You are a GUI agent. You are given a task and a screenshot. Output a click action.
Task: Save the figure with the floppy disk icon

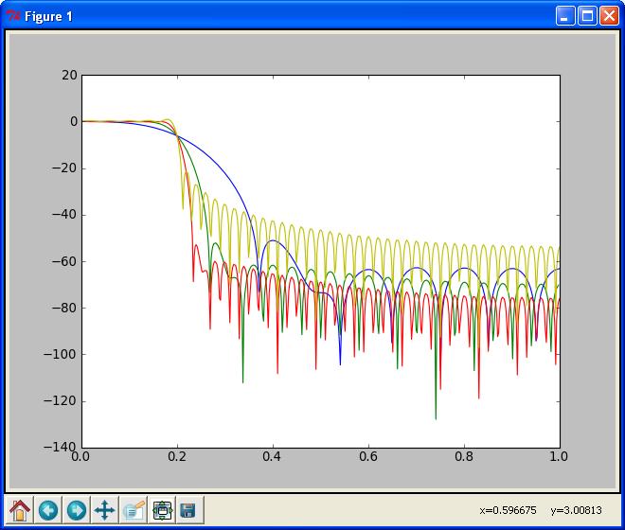pos(187,510)
